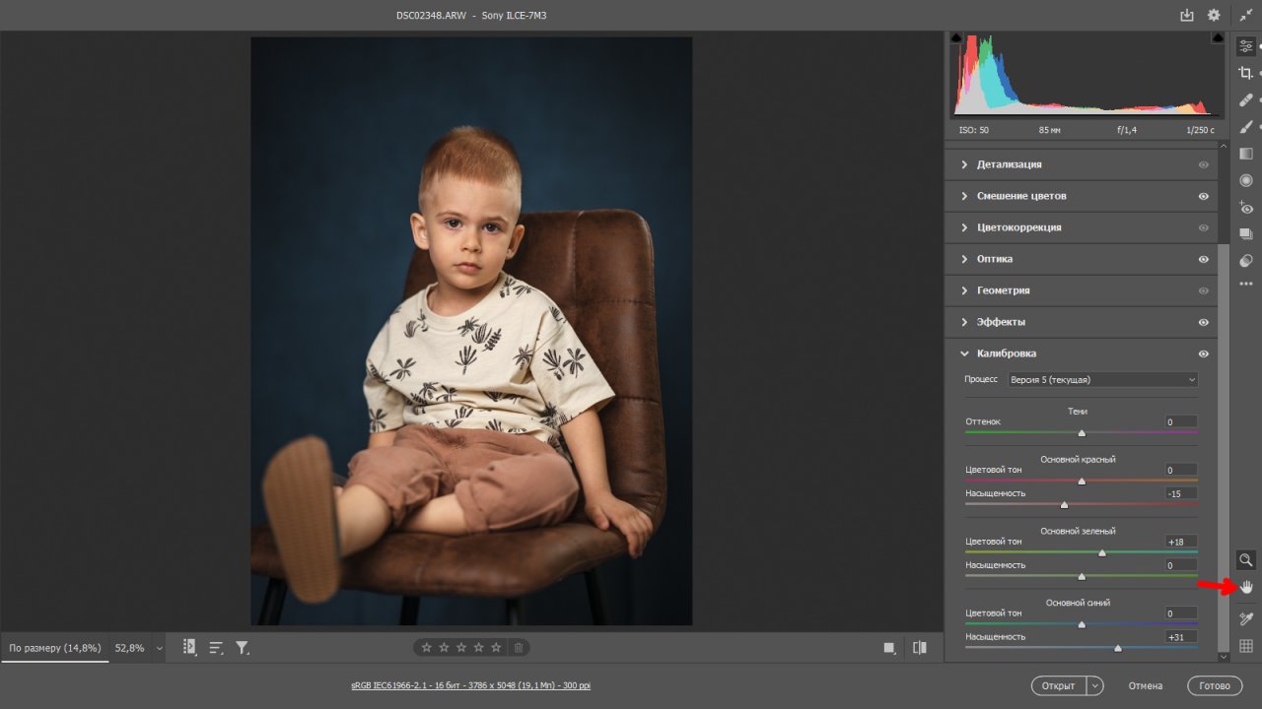Screen dimensions: 1262x709
Task: Click the panel scrollbar down arrow
Action: coord(1224,656)
